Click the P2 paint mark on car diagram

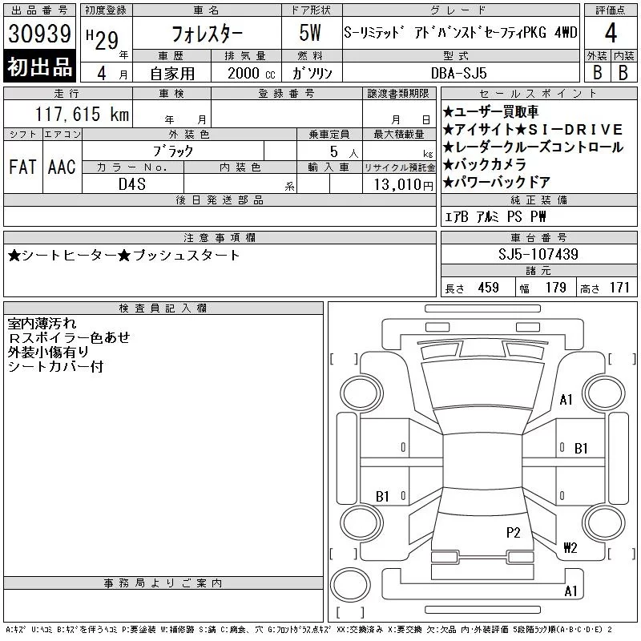513,532
